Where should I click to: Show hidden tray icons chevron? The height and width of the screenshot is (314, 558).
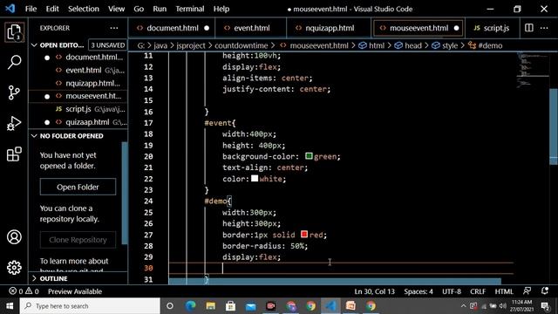463,306
